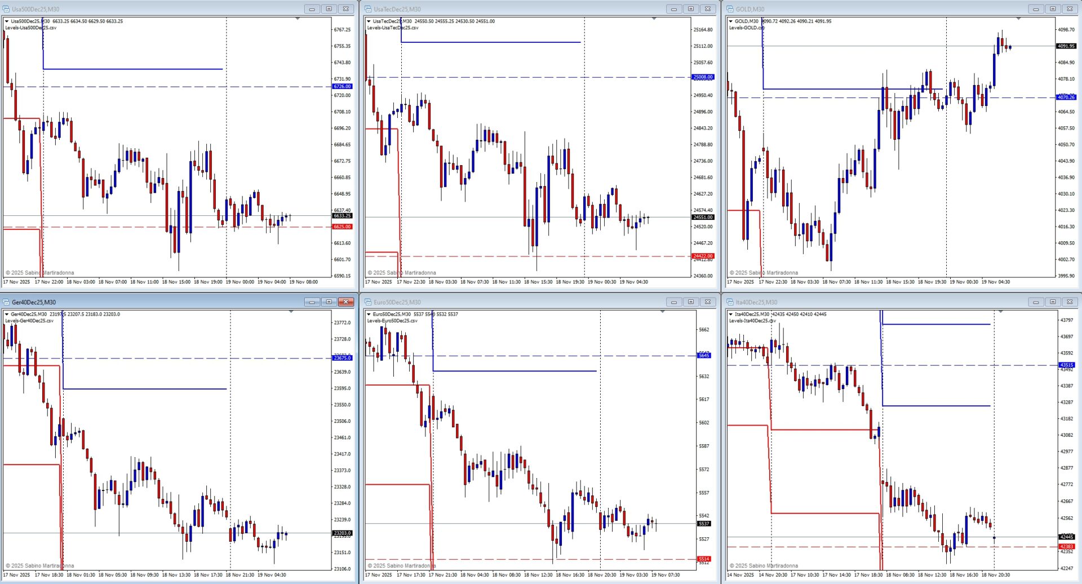Image resolution: width=1082 pixels, height=584 pixels.
Task: Toggle the UsaTecDec25 quick trade arrow
Action: (x=369, y=21)
